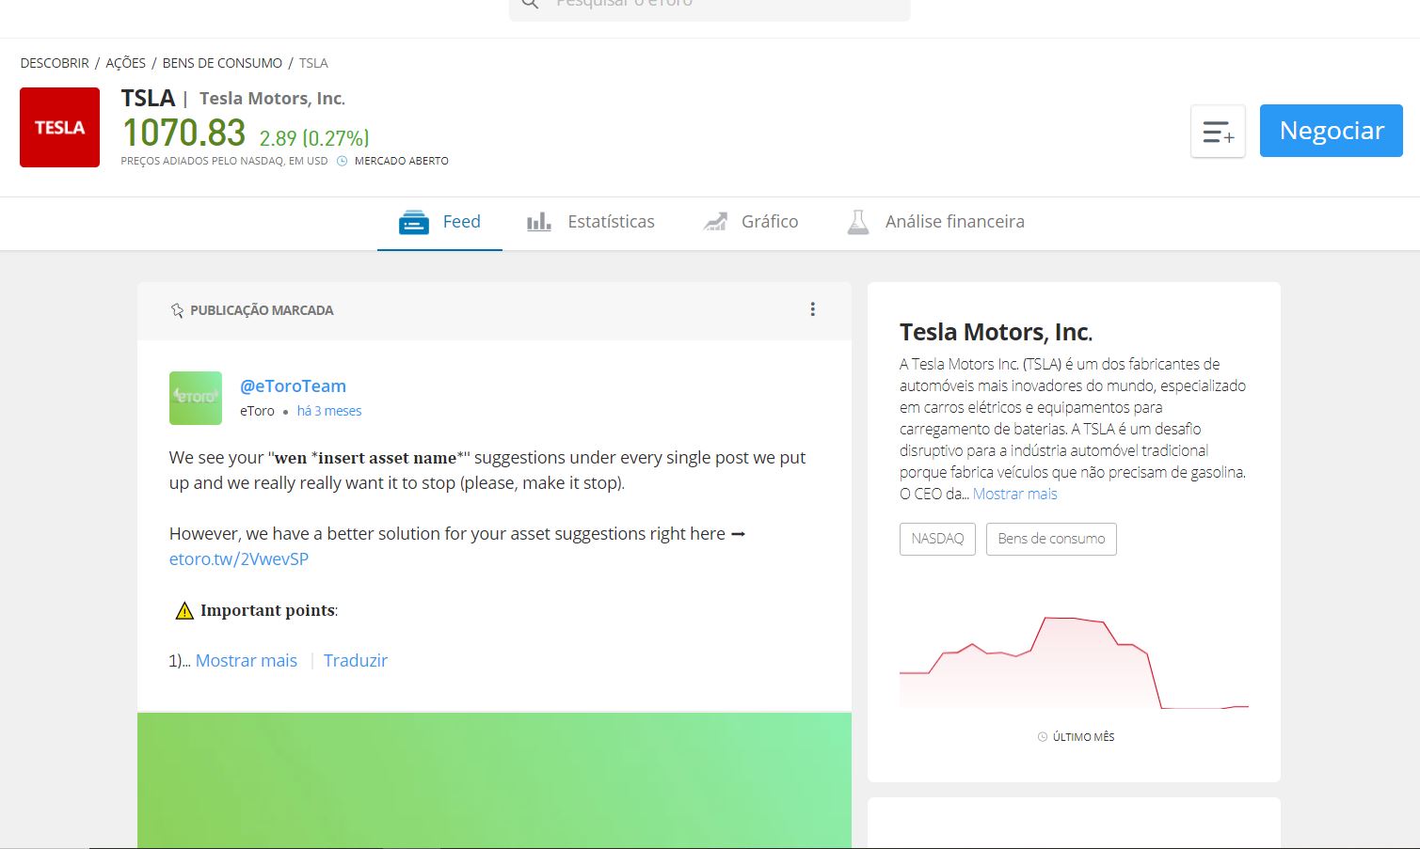
Task: Open the pinned post options menu
Action: click(813, 309)
